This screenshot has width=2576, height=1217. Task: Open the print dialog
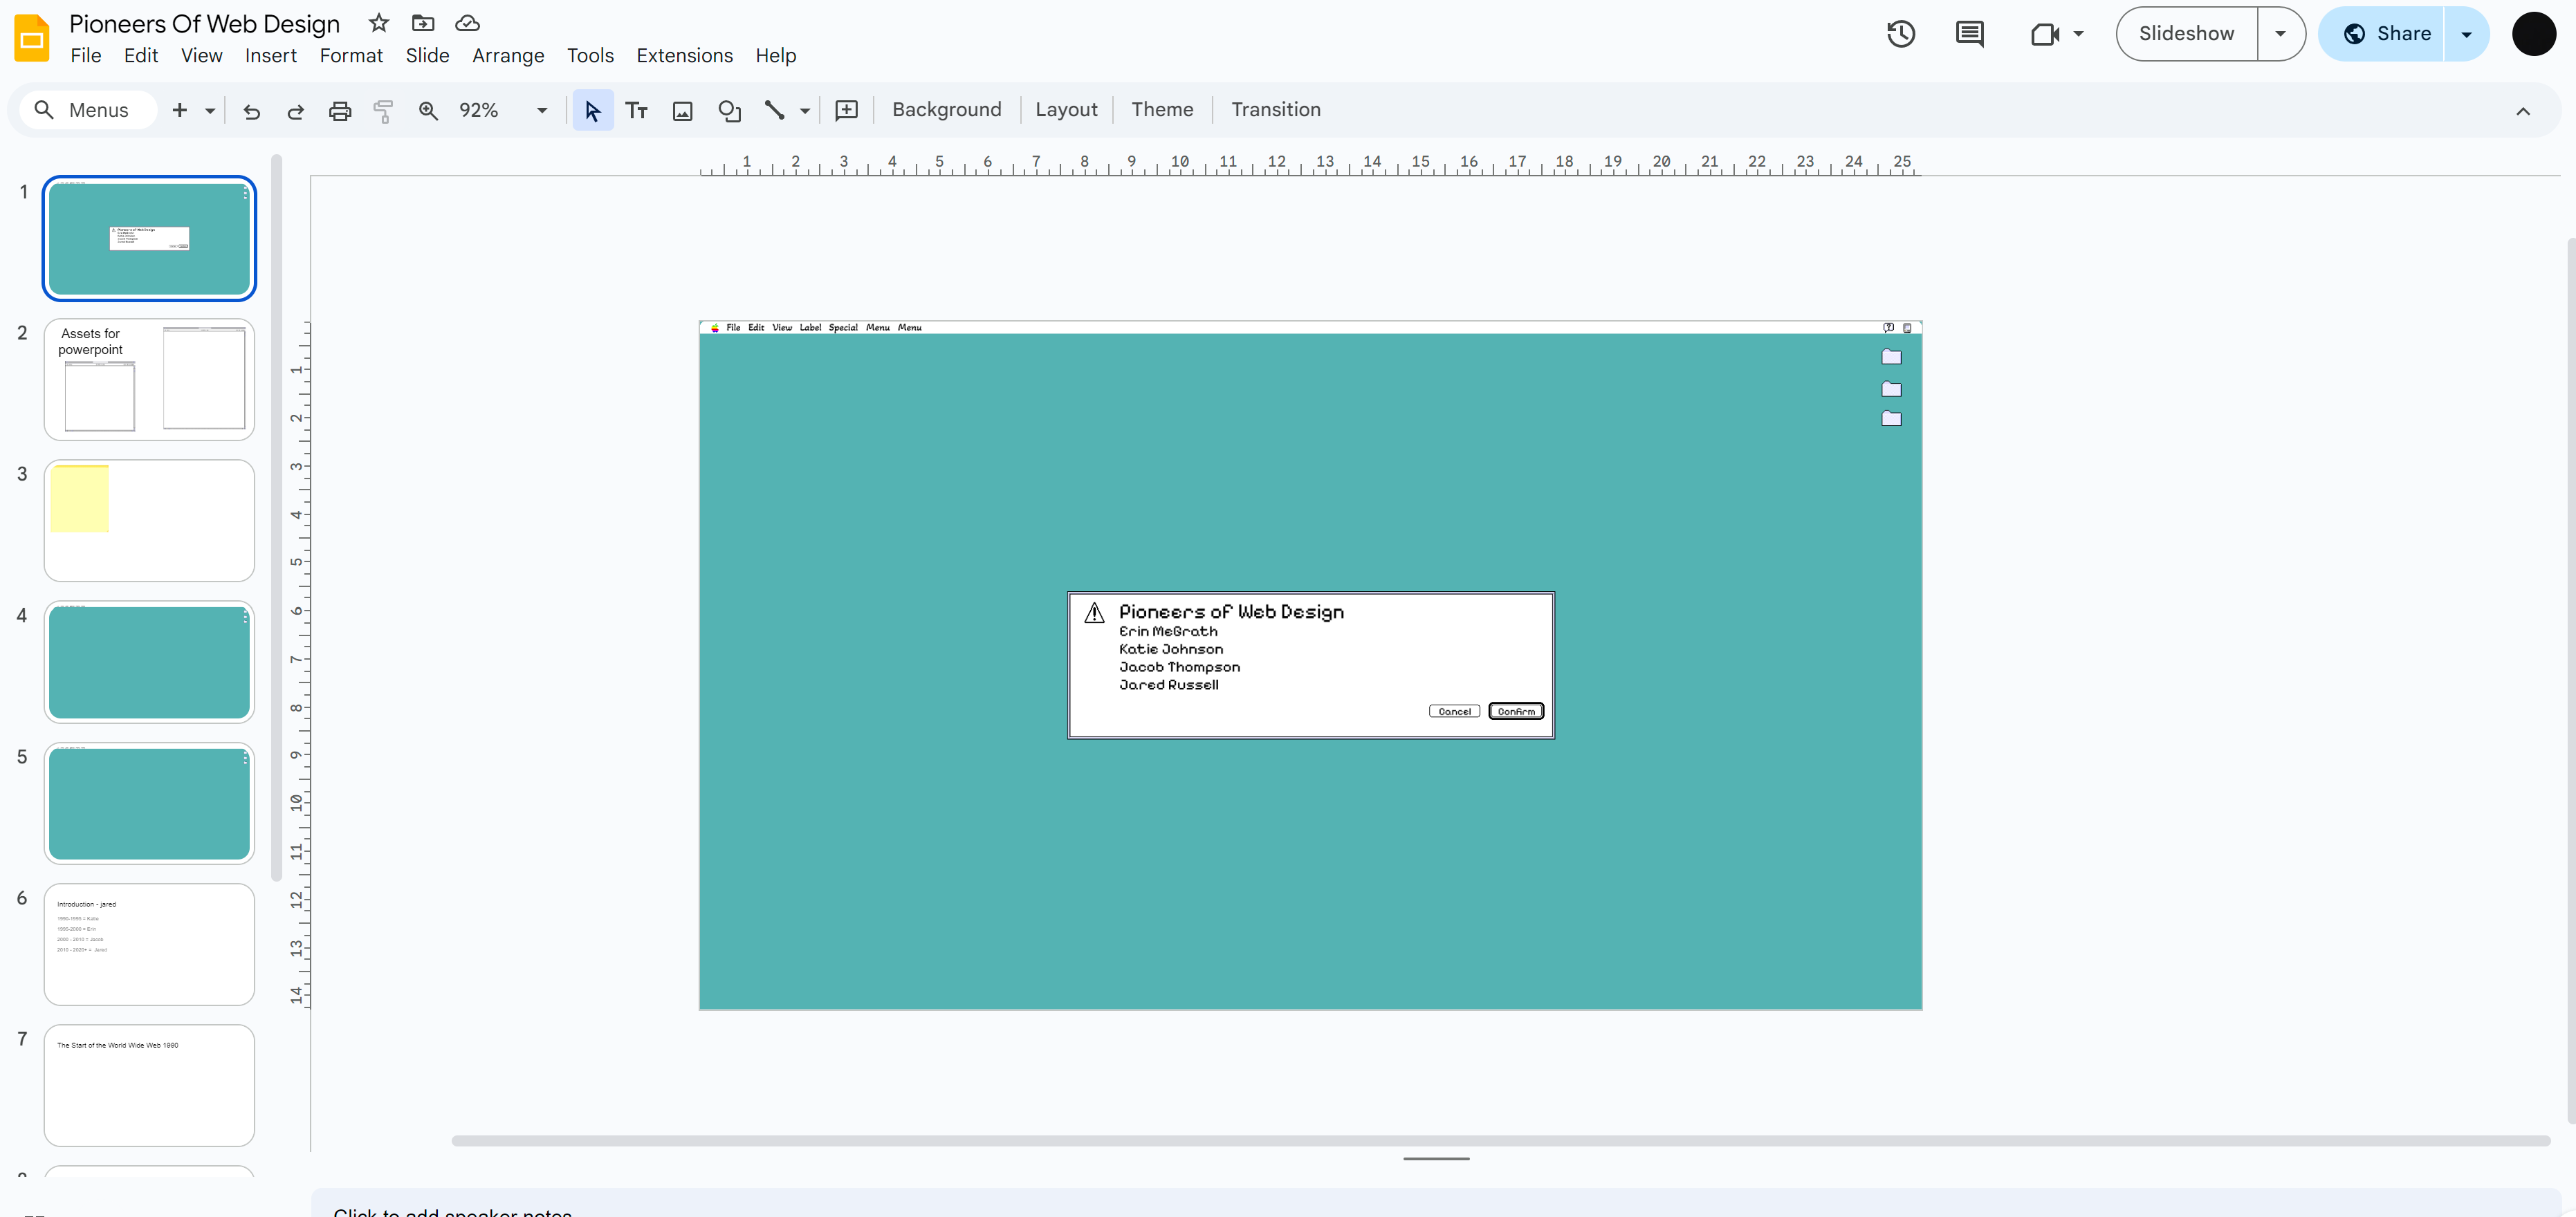(x=339, y=110)
